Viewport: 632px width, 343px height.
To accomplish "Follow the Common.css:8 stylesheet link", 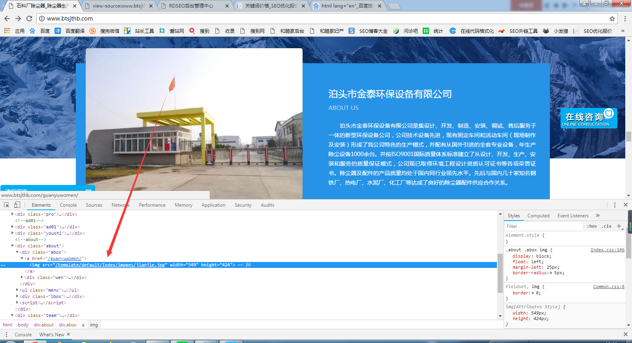I will 608,286.
